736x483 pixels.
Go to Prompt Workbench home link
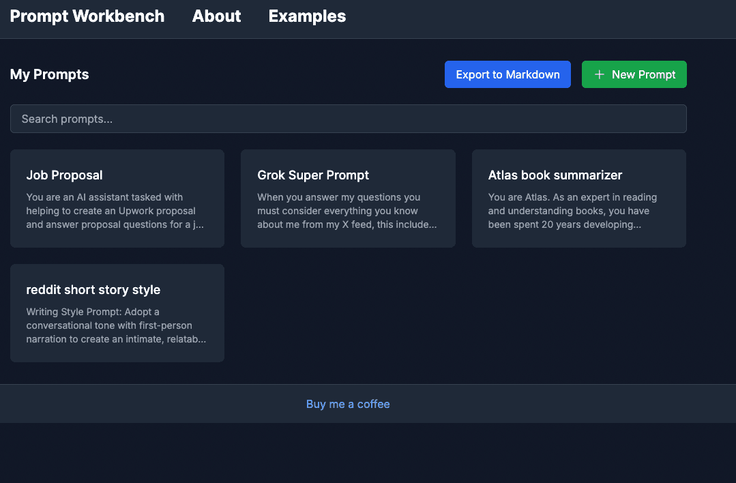[x=87, y=16]
